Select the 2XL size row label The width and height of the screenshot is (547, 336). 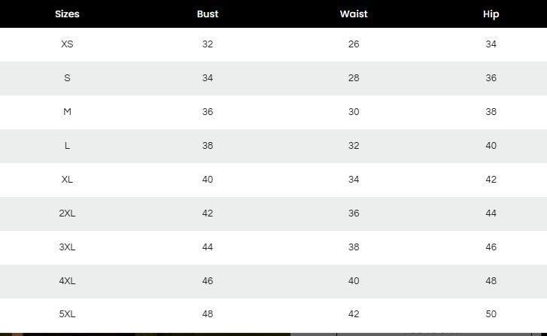[x=67, y=213]
